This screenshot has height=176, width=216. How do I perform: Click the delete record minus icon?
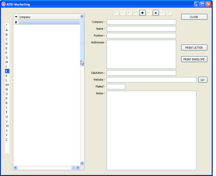pos(149,13)
